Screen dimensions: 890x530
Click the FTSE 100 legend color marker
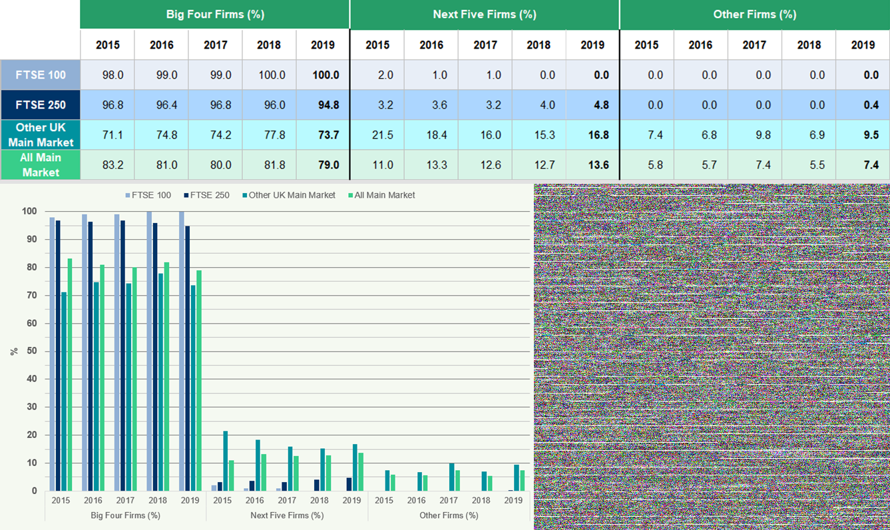point(128,195)
